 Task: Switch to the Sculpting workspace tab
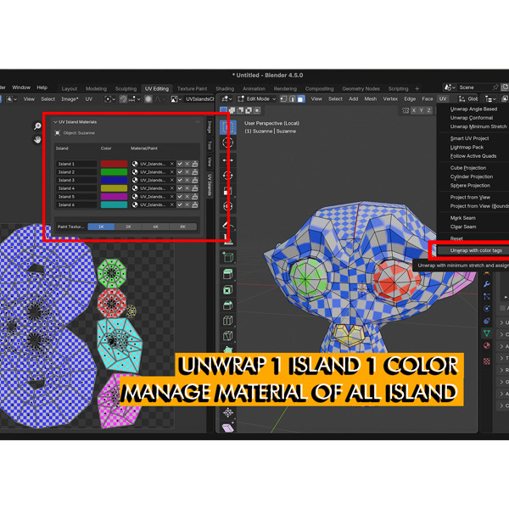[x=126, y=88]
